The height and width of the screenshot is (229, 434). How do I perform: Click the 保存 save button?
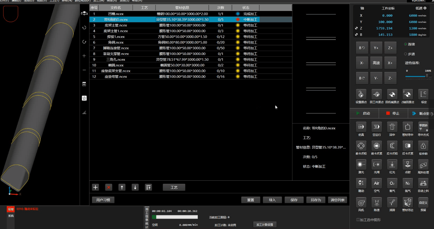point(294,200)
